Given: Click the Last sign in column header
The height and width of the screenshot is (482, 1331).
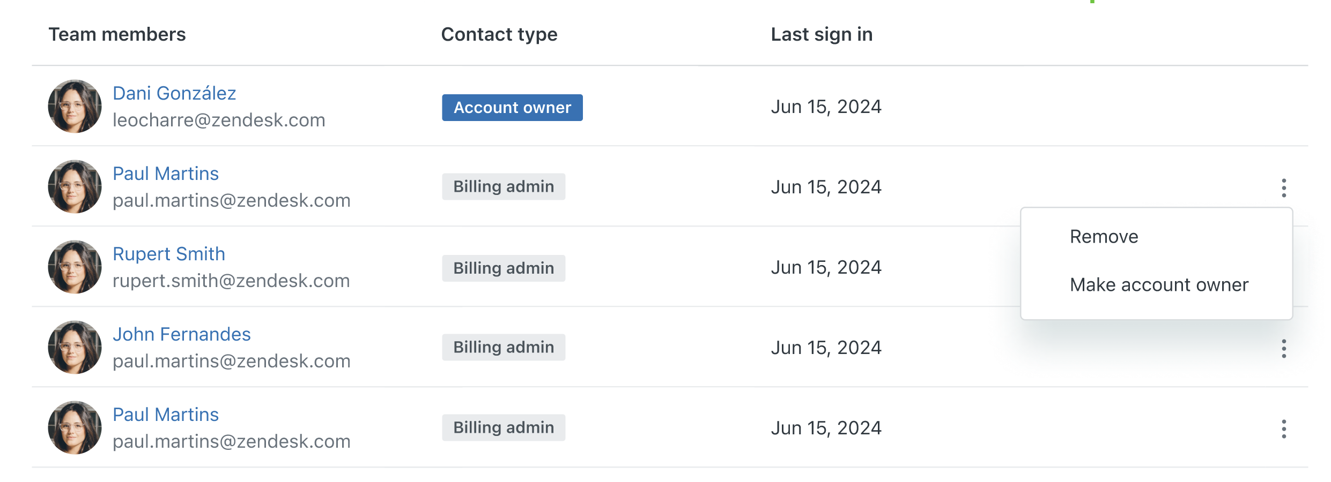Looking at the screenshot, I should point(821,34).
